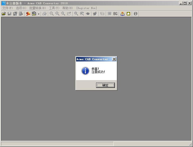This screenshot has width=193, height=147.
Task: Click the zoom in magnifier icon
Action: [58, 14]
